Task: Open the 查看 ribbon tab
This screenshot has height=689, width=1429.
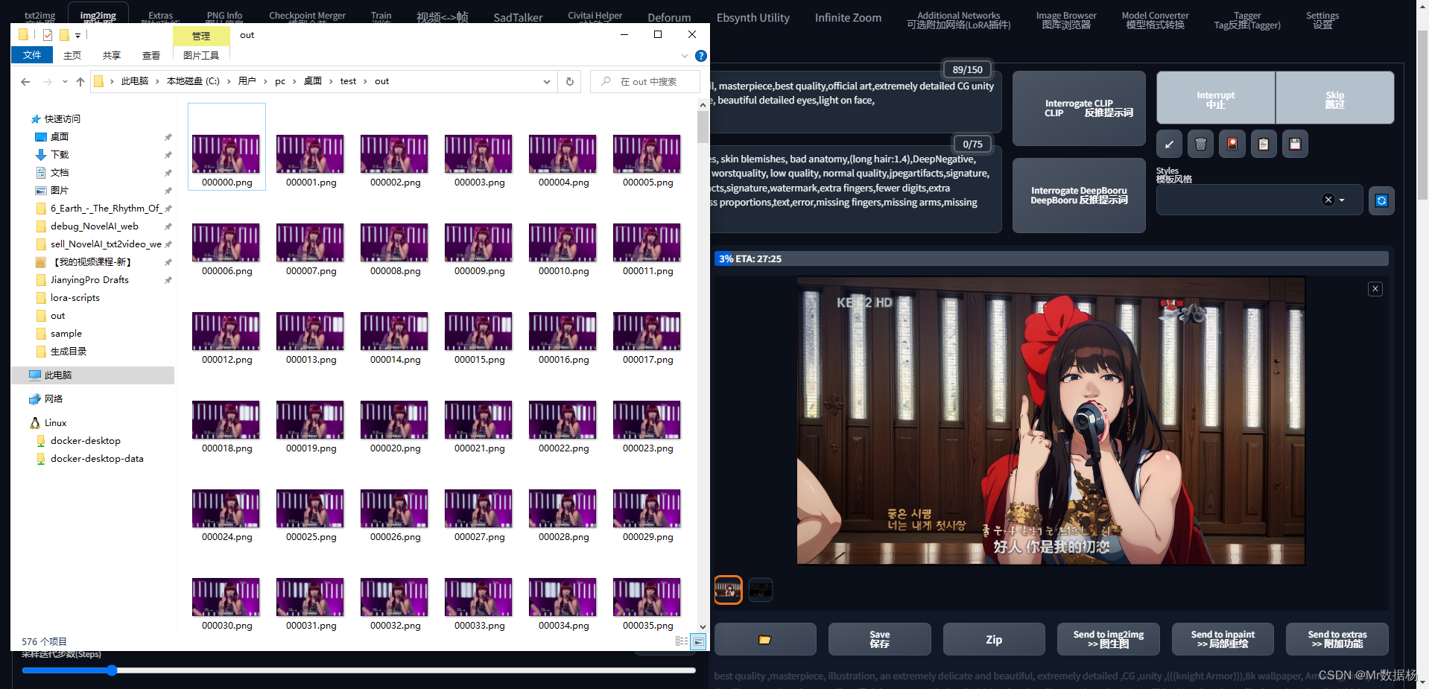Action: pos(151,55)
